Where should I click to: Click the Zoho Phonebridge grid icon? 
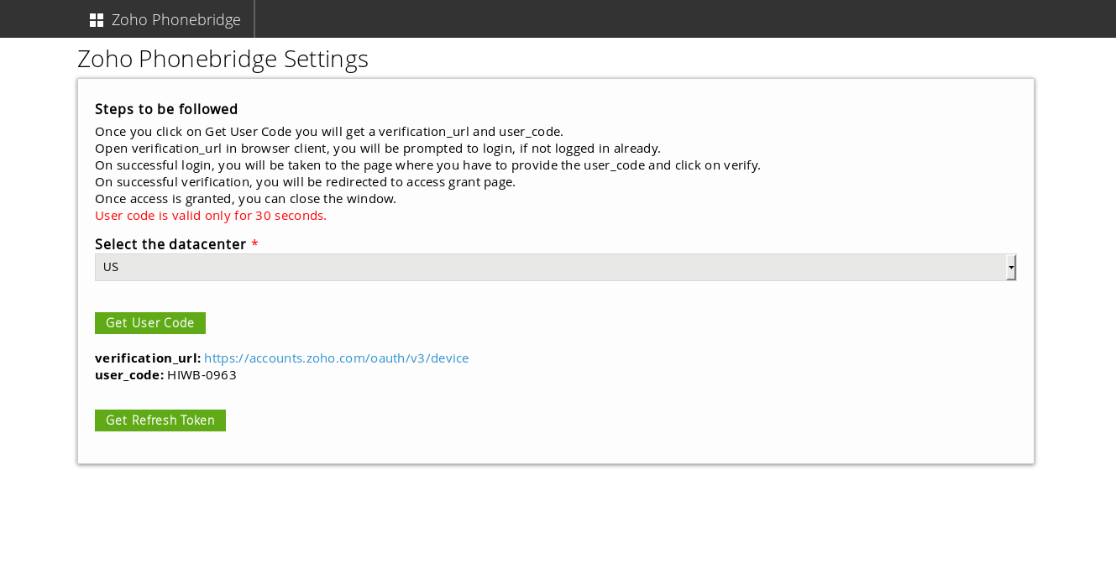[97, 20]
